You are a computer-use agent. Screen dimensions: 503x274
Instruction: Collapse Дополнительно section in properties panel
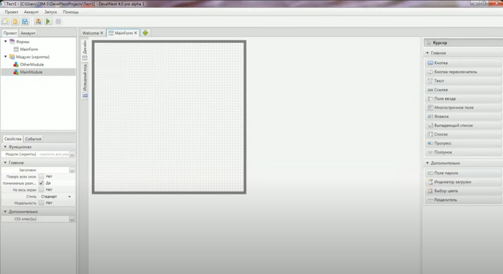[x=5, y=212]
